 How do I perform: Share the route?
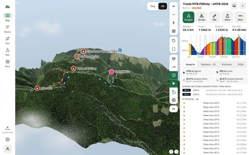coord(228,17)
